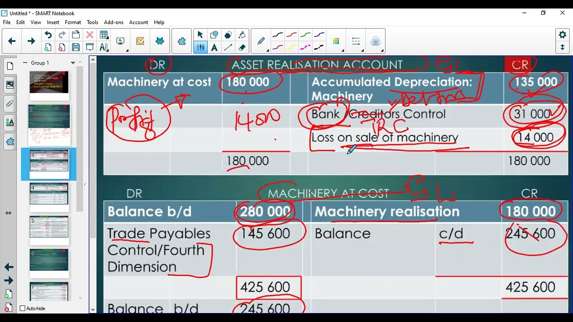
Task: Open the File menu
Action: click(7, 22)
